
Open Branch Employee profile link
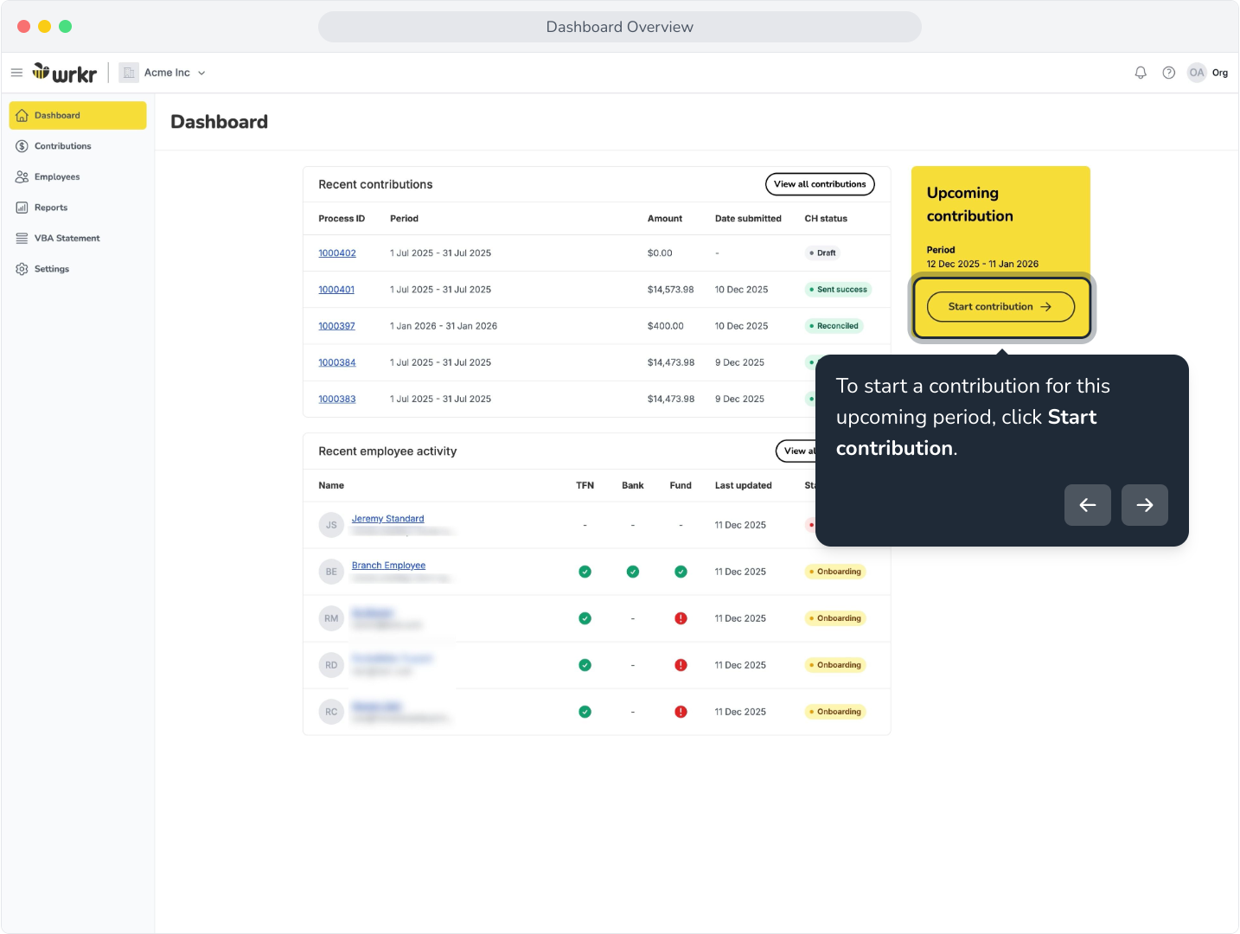(x=388, y=566)
